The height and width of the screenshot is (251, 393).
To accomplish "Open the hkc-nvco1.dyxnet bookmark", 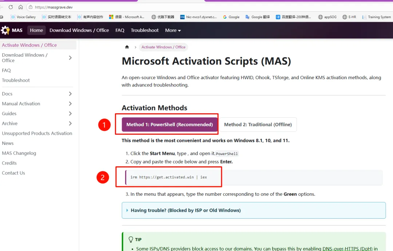I will [x=198, y=17].
